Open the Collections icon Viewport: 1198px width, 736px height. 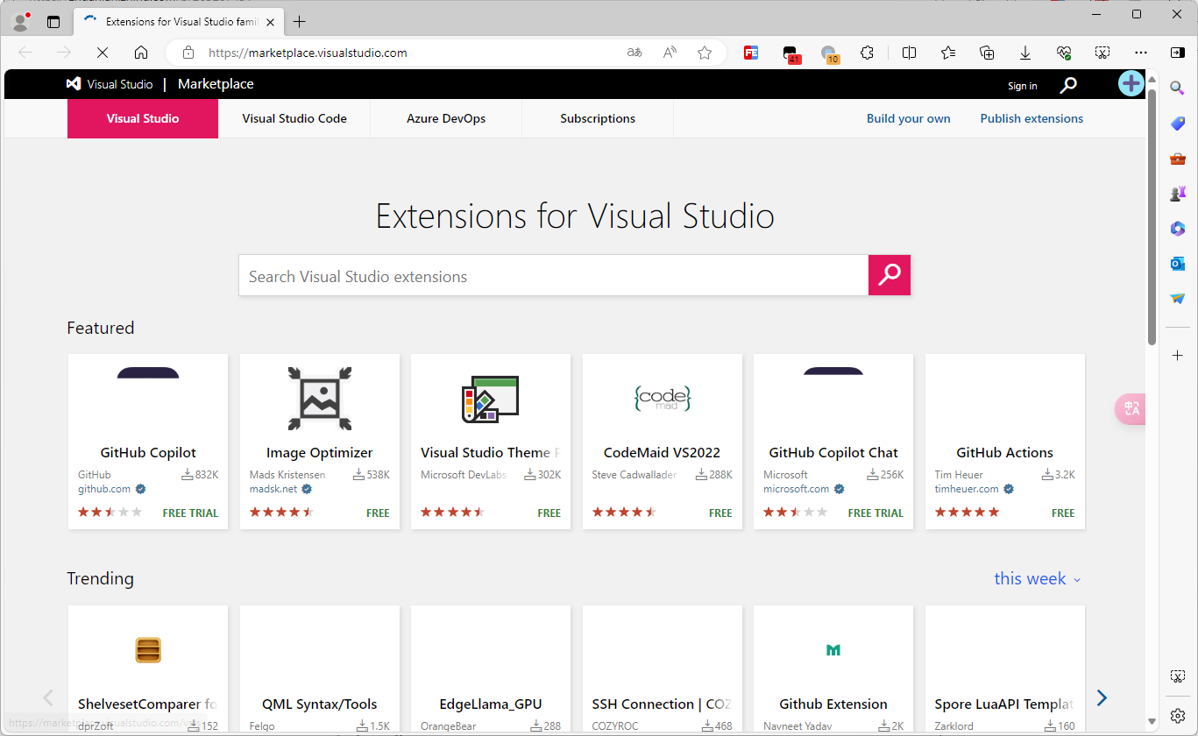(x=987, y=53)
